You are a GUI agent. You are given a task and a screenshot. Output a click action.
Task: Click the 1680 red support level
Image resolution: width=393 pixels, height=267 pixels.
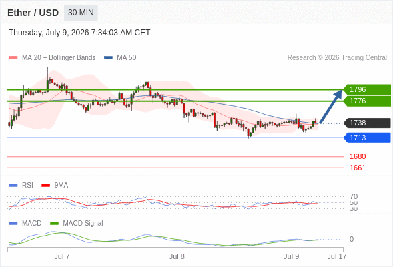click(358, 156)
